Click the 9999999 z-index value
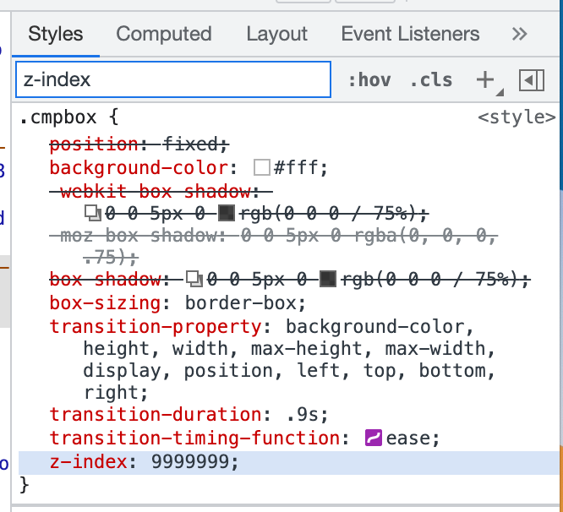Image resolution: width=563 pixels, height=512 pixels. click(x=195, y=462)
